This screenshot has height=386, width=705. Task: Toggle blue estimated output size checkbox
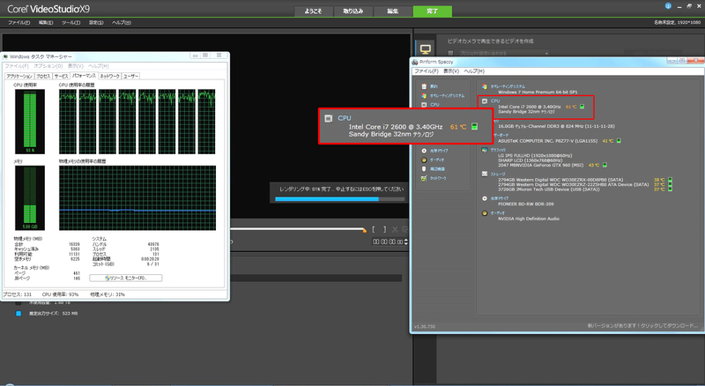tap(19, 313)
